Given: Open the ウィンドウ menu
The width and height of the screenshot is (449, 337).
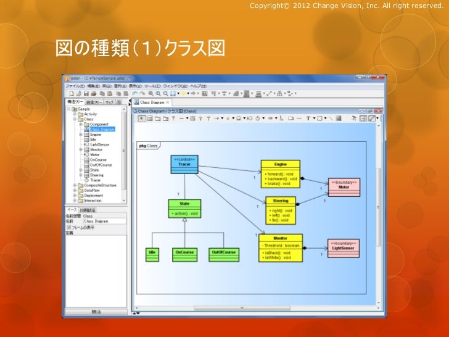Looking at the screenshot, I should (175, 86).
